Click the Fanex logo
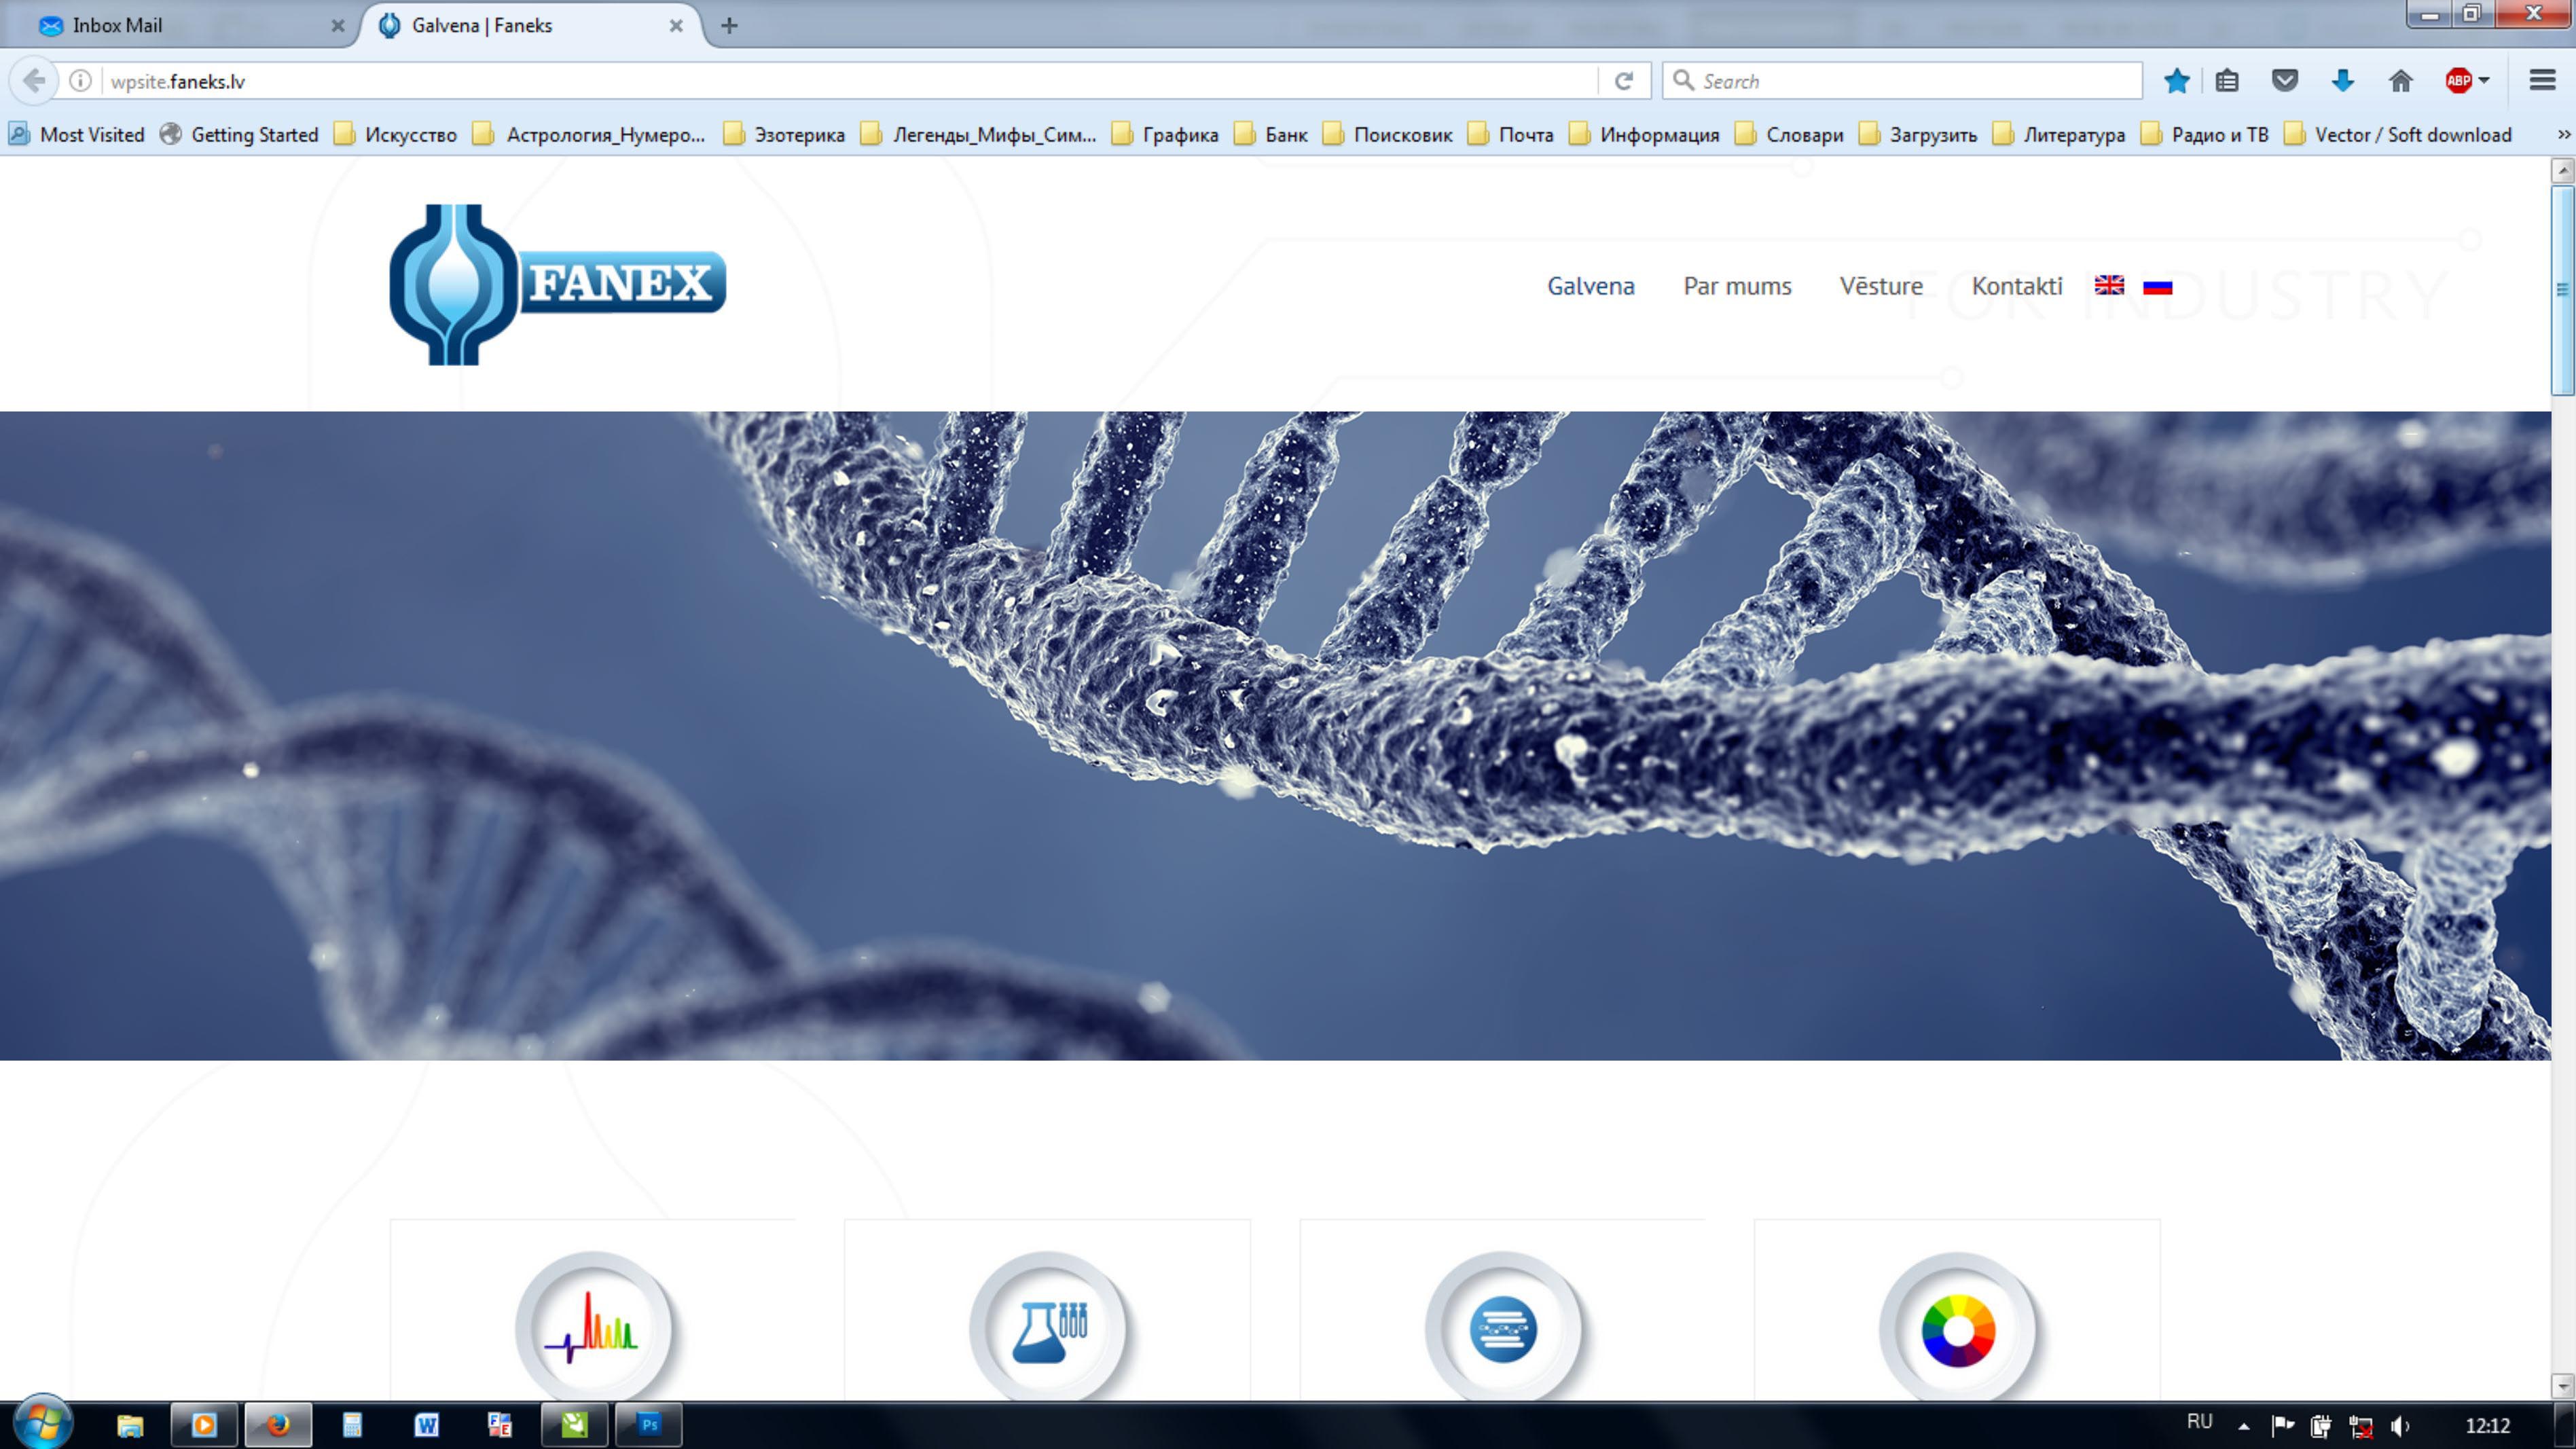Viewport: 2576px width, 1449px height. point(557,285)
